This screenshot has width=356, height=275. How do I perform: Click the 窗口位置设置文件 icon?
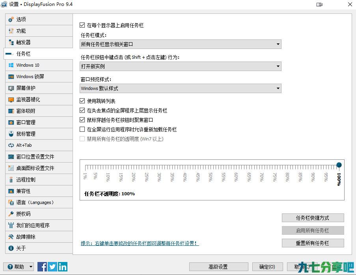pos(11,157)
